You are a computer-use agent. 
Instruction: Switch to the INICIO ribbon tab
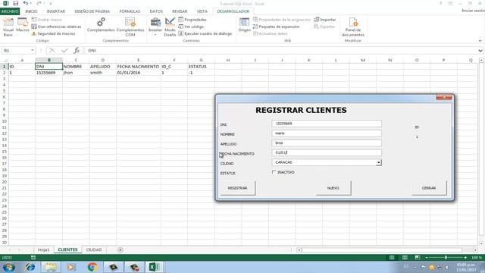click(31, 11)
